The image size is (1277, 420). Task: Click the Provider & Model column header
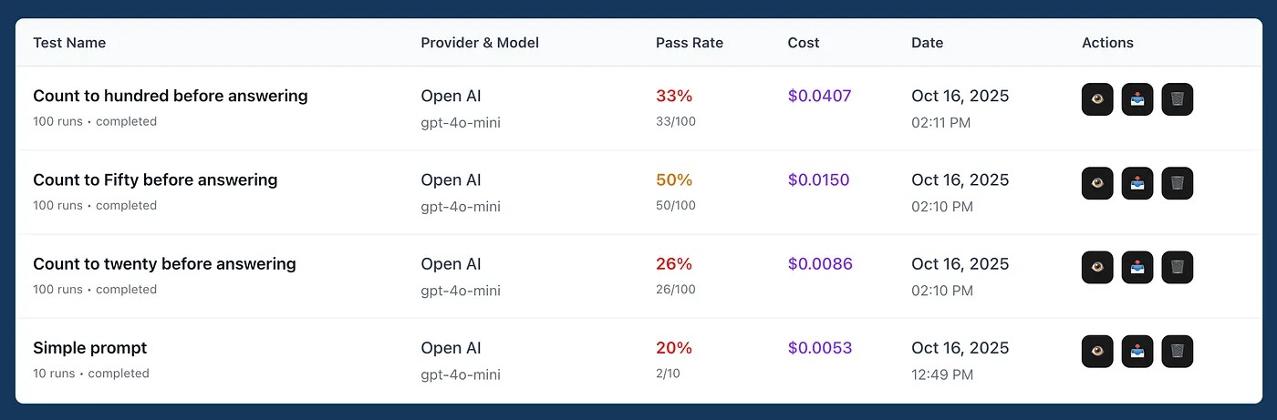480,43
